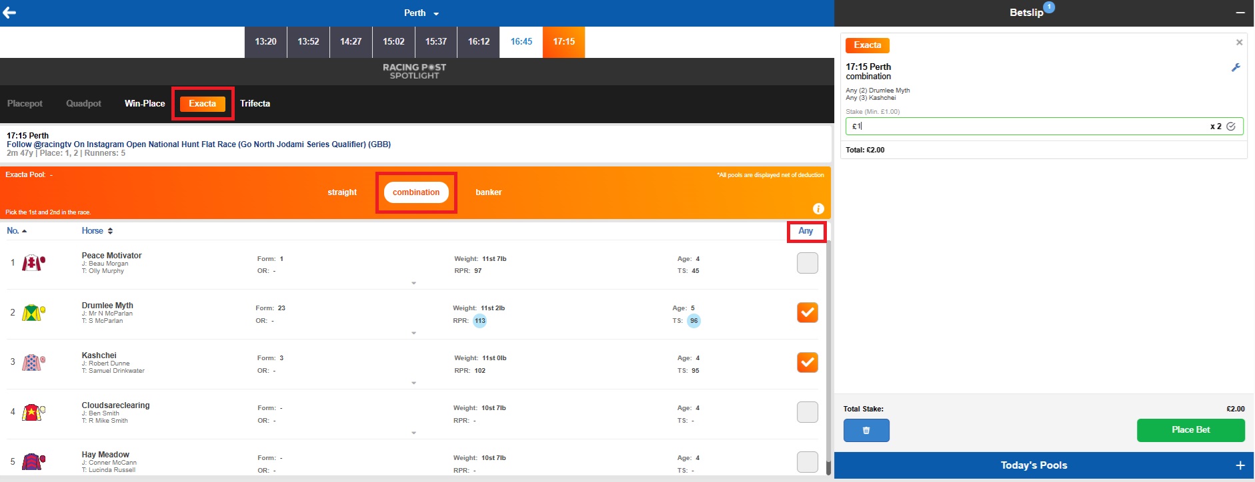Remove the Exacta bet from betslip
Screen dimensions: 1255x482
1239,43
